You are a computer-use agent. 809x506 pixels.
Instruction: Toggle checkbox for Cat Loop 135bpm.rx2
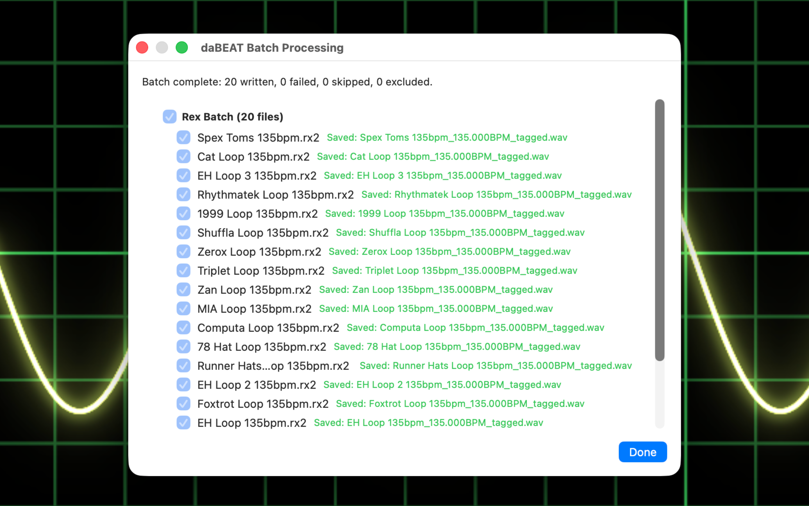(x=183, y=157)
